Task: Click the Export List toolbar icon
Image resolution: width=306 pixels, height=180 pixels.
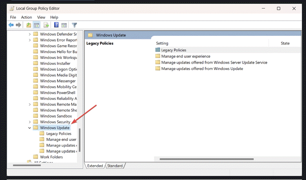Action: [46, 25]
